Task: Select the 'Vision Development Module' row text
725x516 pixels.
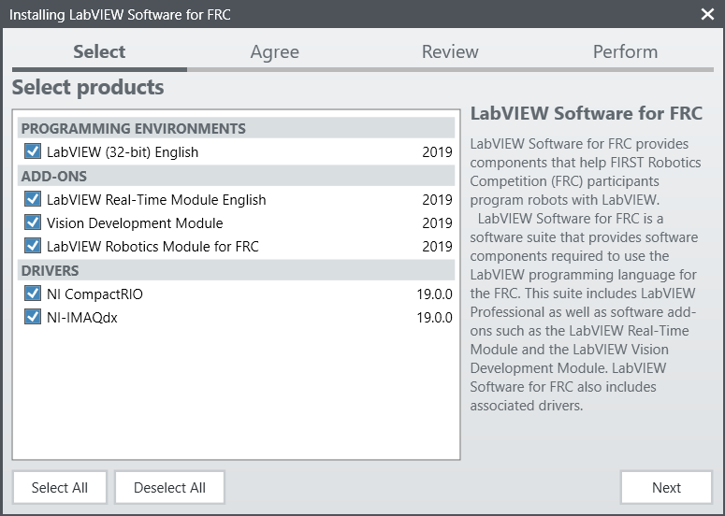Action: [x=135, y=223]
